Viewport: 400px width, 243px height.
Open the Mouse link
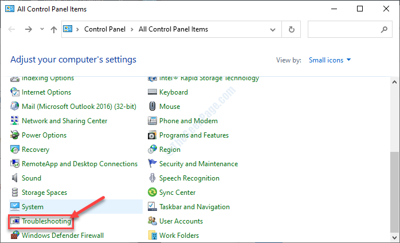(170, 107)
